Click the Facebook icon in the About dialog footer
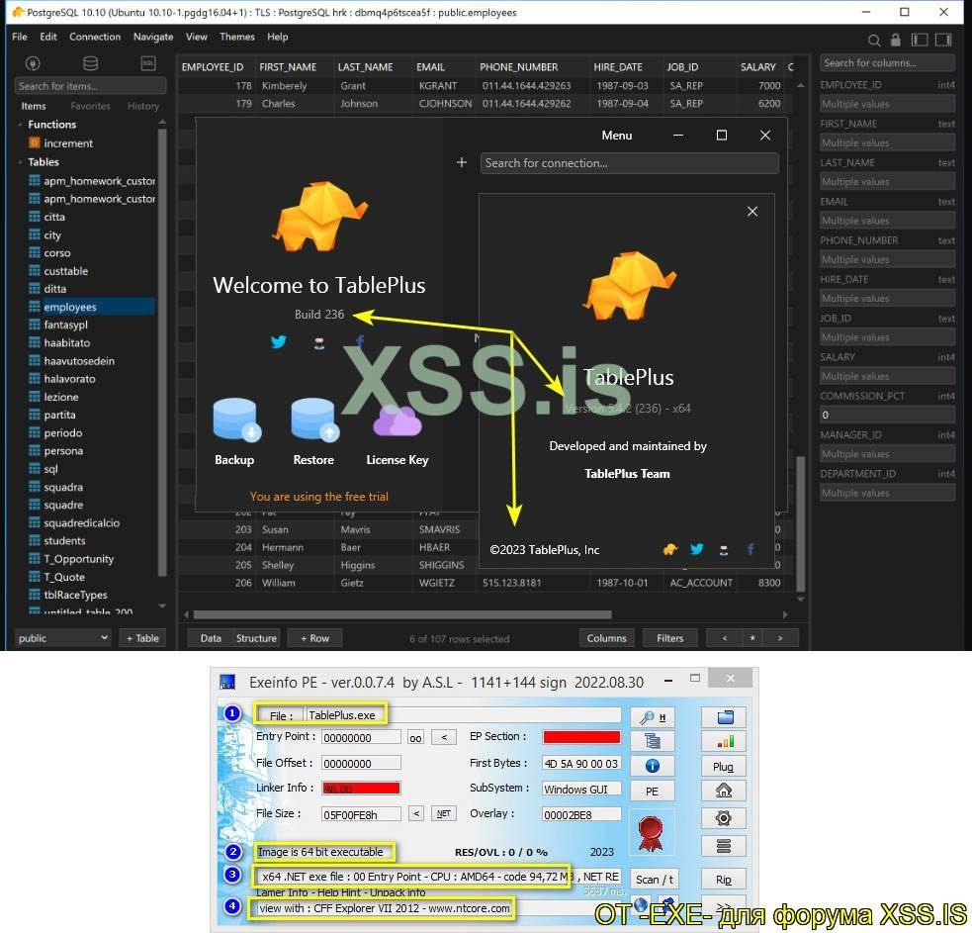The image size is (972, 933). coord(751,549)
